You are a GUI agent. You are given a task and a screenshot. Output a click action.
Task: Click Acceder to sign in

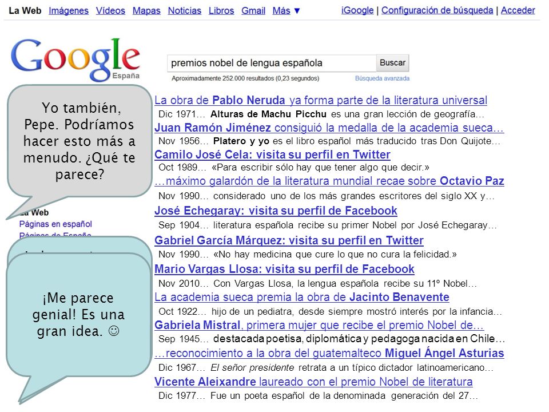(x=518, y=10)
